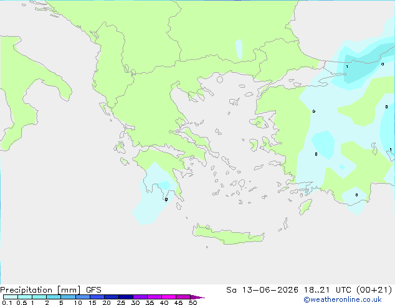Click the '10' legend scale label
Image resolution: width=395 pixels, height=305 pixels.
pos(78,303)
